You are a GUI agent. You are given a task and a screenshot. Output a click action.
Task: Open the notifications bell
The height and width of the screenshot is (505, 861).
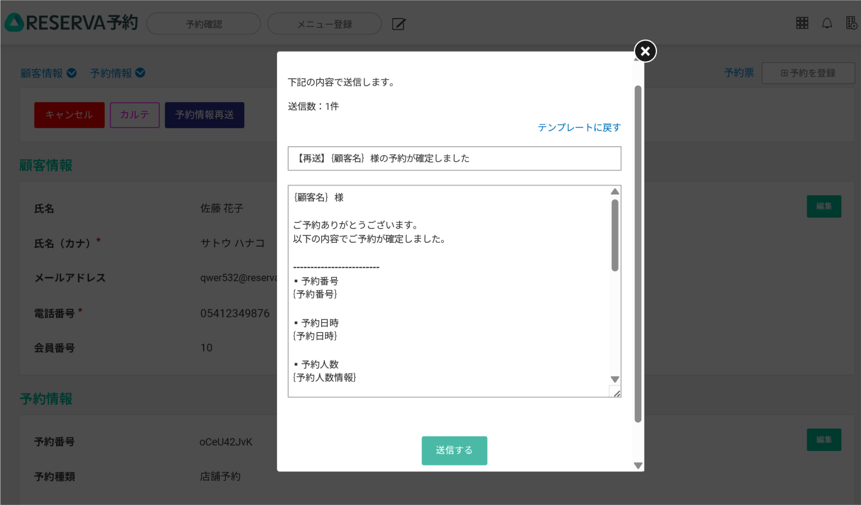pos(827,23)
